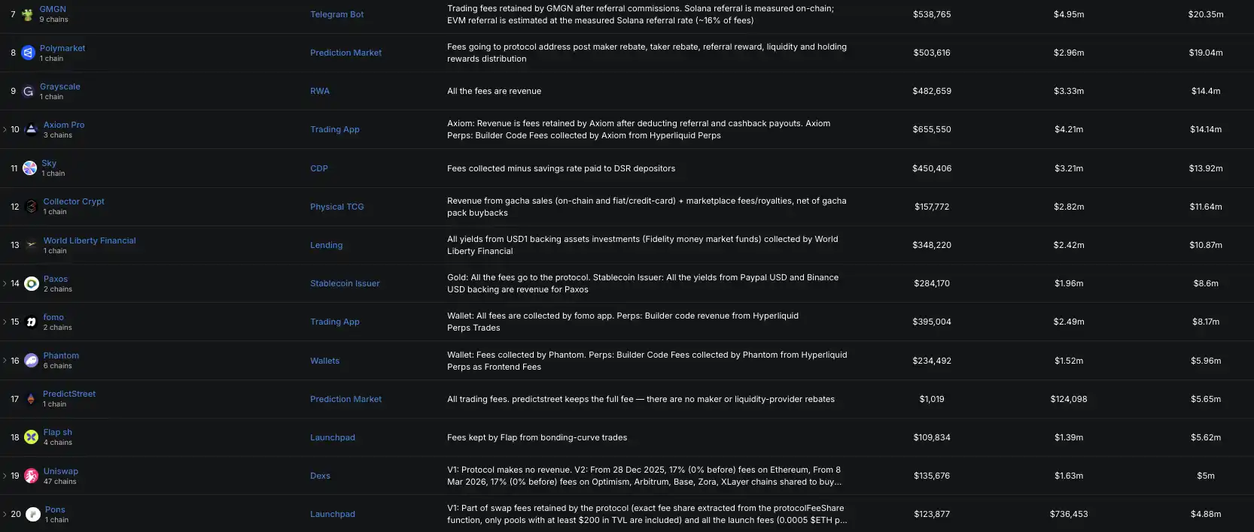Click the Phantom ghost logo icon

click(32, 361)
